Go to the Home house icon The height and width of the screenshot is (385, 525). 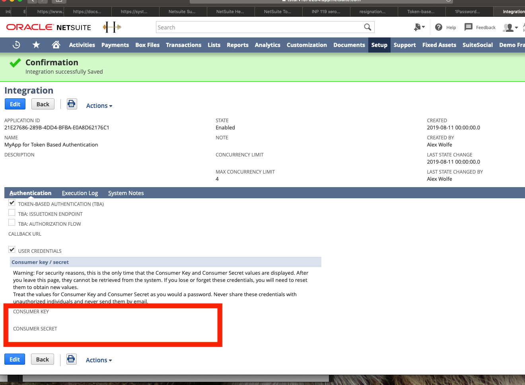[x=56, y=45]
